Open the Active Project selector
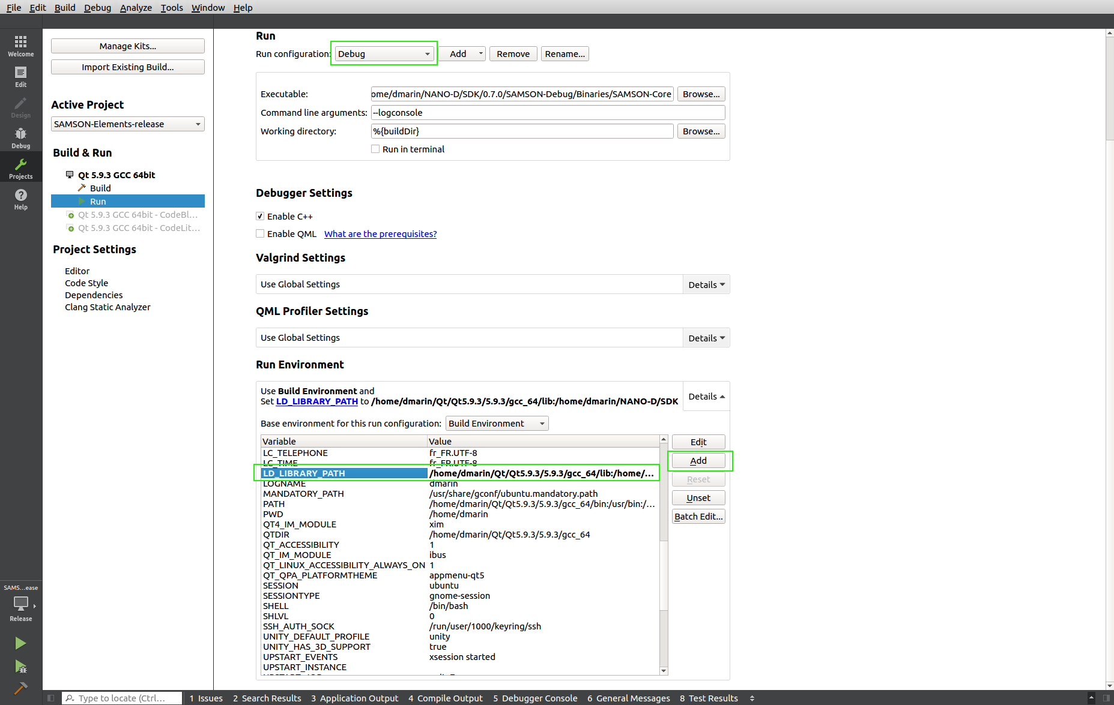The image size is (1114, 705). click(127, 124)
